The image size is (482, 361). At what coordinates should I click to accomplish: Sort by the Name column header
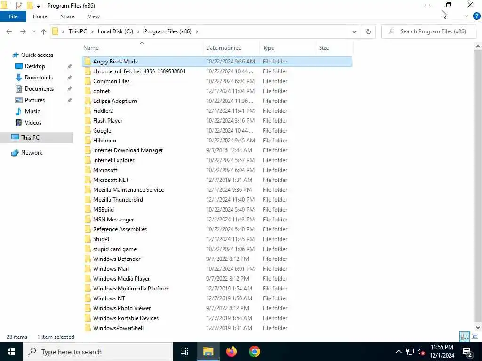142,48
